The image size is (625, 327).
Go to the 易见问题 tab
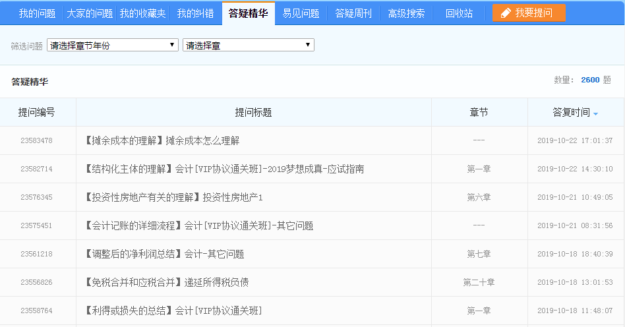tap(301, 14)
